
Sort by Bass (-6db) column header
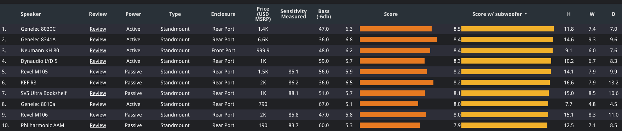point(324,14)
